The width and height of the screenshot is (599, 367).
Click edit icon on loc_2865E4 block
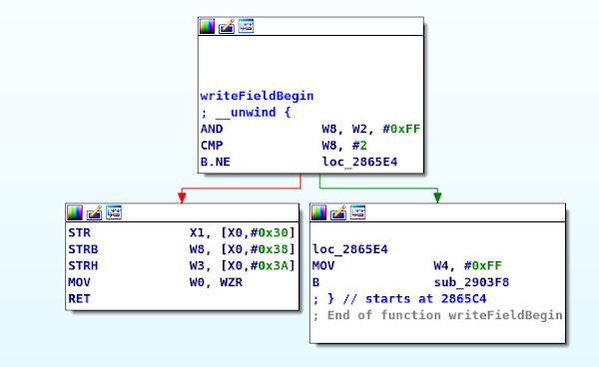pos(338,212)
